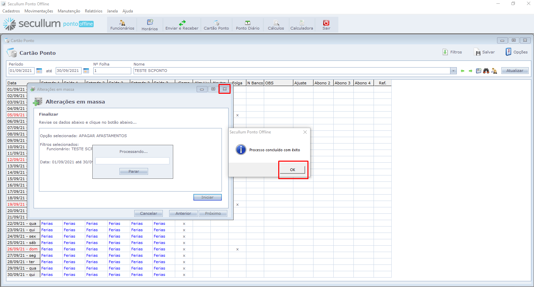Open the Ponto Diário toolbar icon
The width and height of the screenshot is (534, 287).
(248, 23)
